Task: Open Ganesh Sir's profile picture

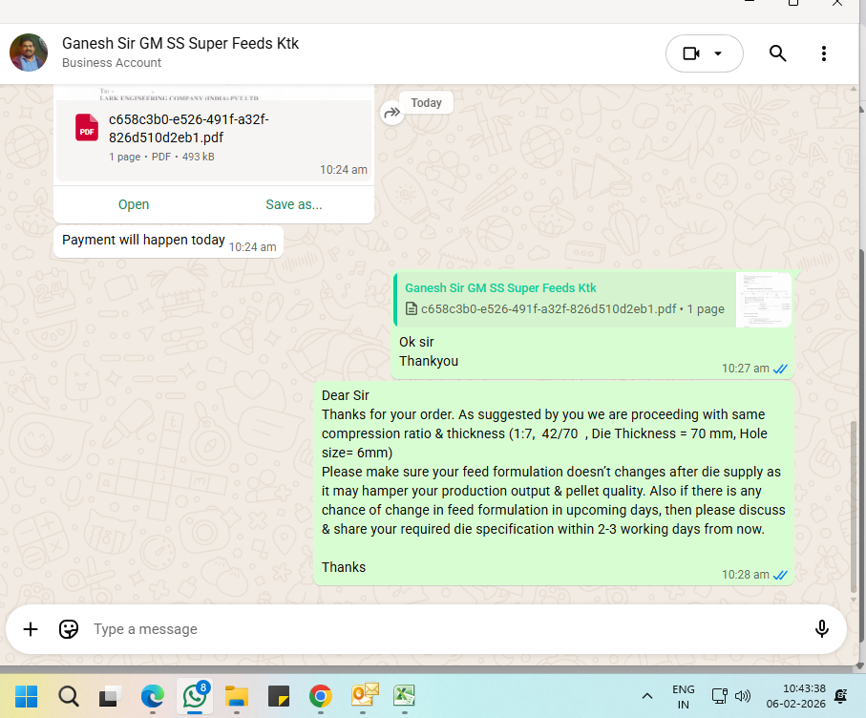Action: 29,53
